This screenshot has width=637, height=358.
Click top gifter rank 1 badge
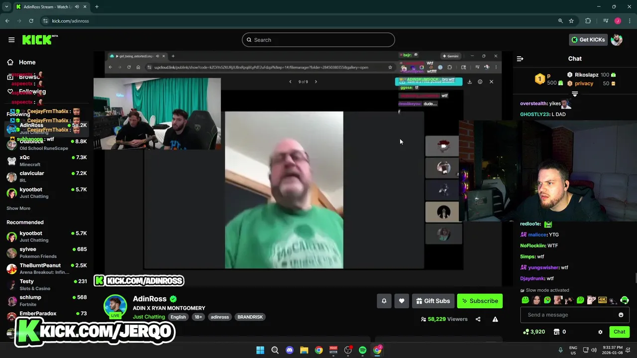point(539,79)
